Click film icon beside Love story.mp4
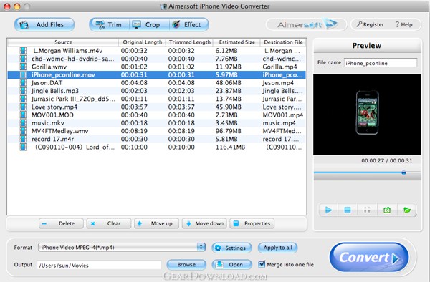The width and height of the screenshot is (430, 282). tap(24, 107)
